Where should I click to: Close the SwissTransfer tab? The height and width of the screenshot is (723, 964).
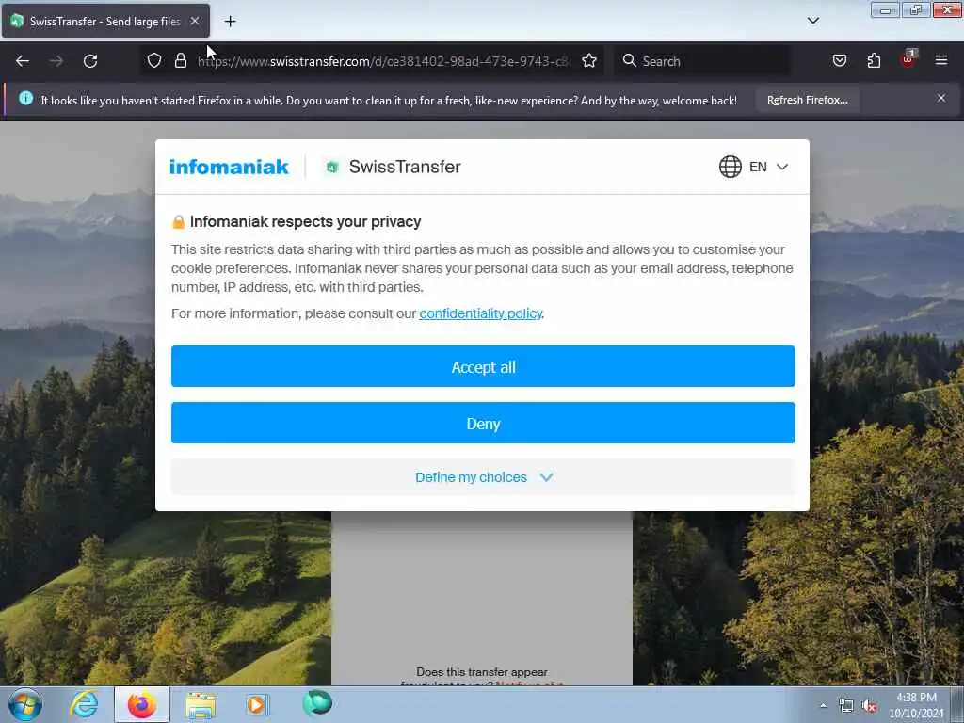(x=194, y=21)
